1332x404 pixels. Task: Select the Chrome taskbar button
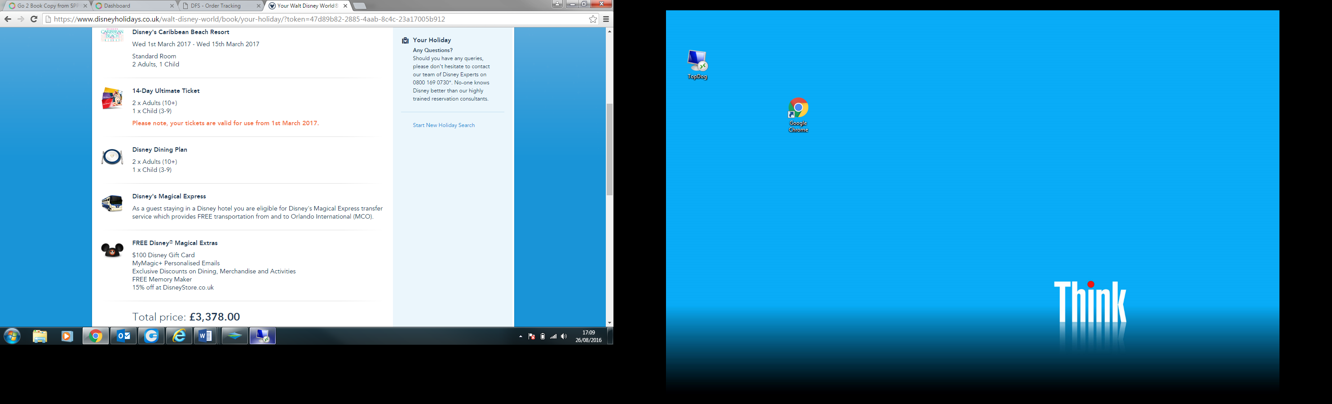(96, 336)
